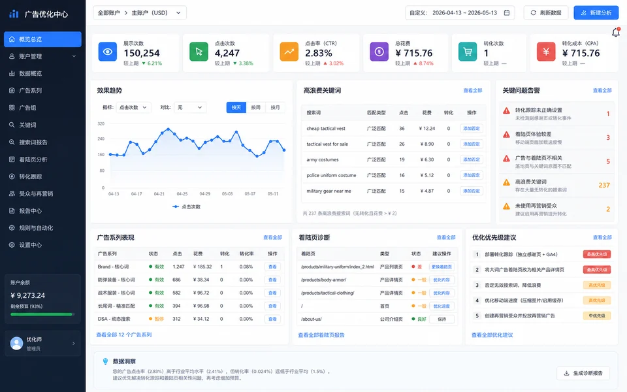Open the 对比 compare dropdown

pyautogui.click(x=190, y=107)
